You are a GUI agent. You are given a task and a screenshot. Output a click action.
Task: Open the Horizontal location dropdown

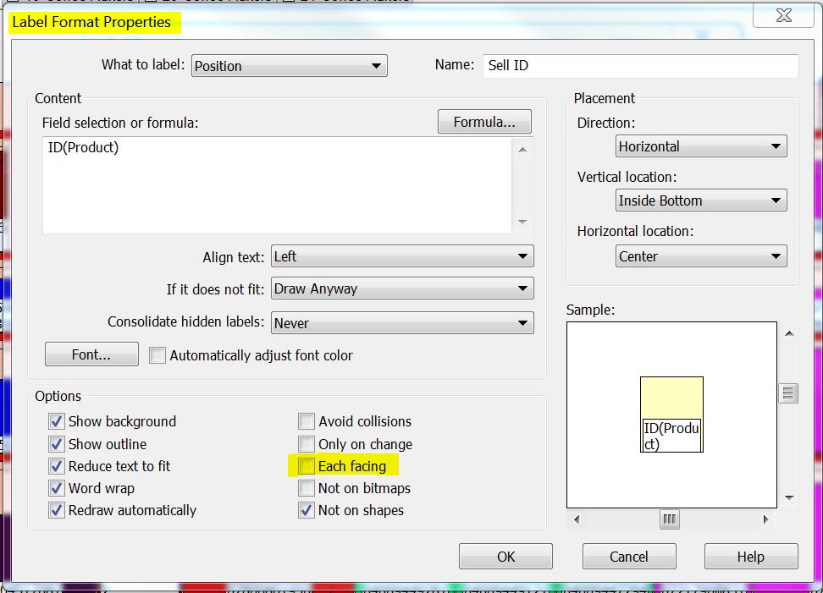coord(701,257)
